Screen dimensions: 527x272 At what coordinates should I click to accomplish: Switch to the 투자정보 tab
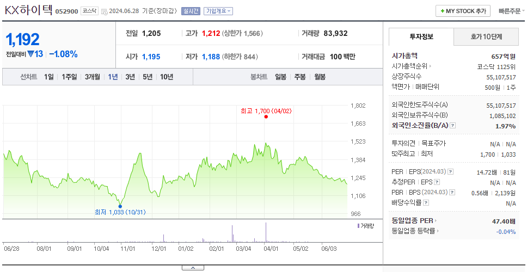421,37
